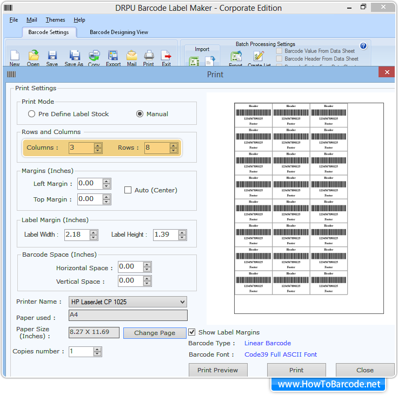Select Pre Define Label Stock radio button
Viewport: 398px width, 395px height.
click(x=31, y=114)
